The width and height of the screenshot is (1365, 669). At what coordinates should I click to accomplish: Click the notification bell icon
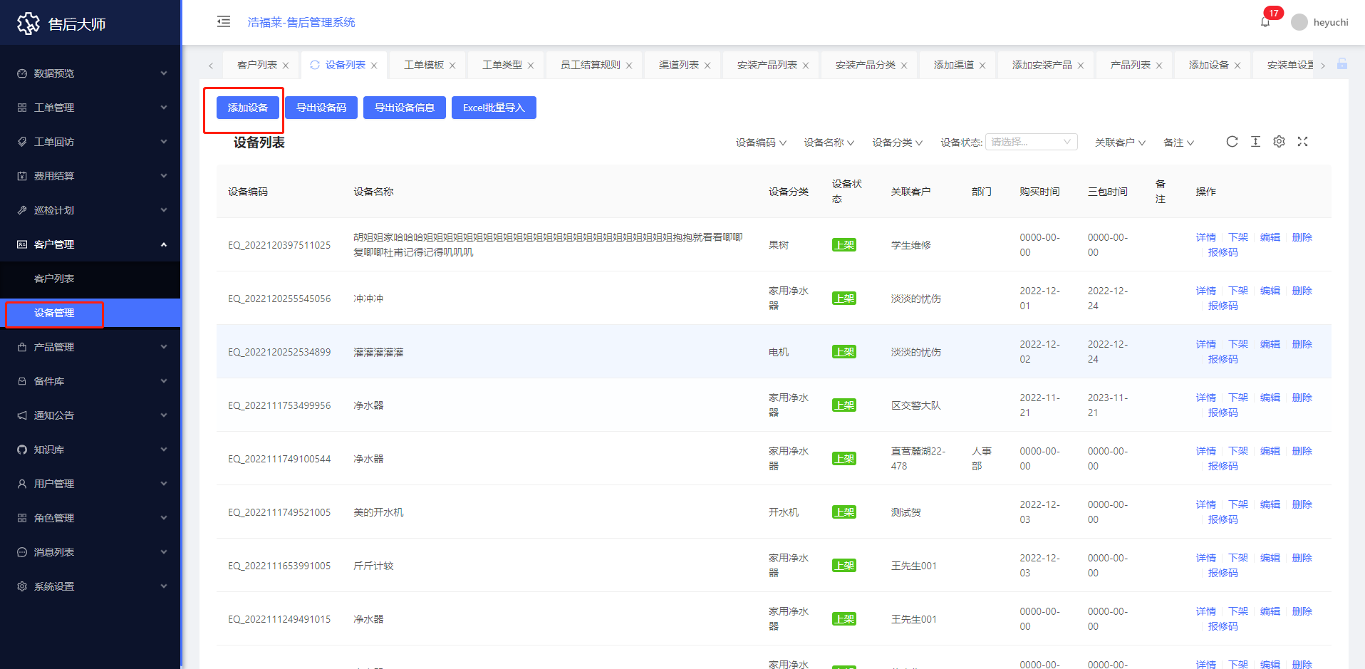click(x=1265, y=22)
